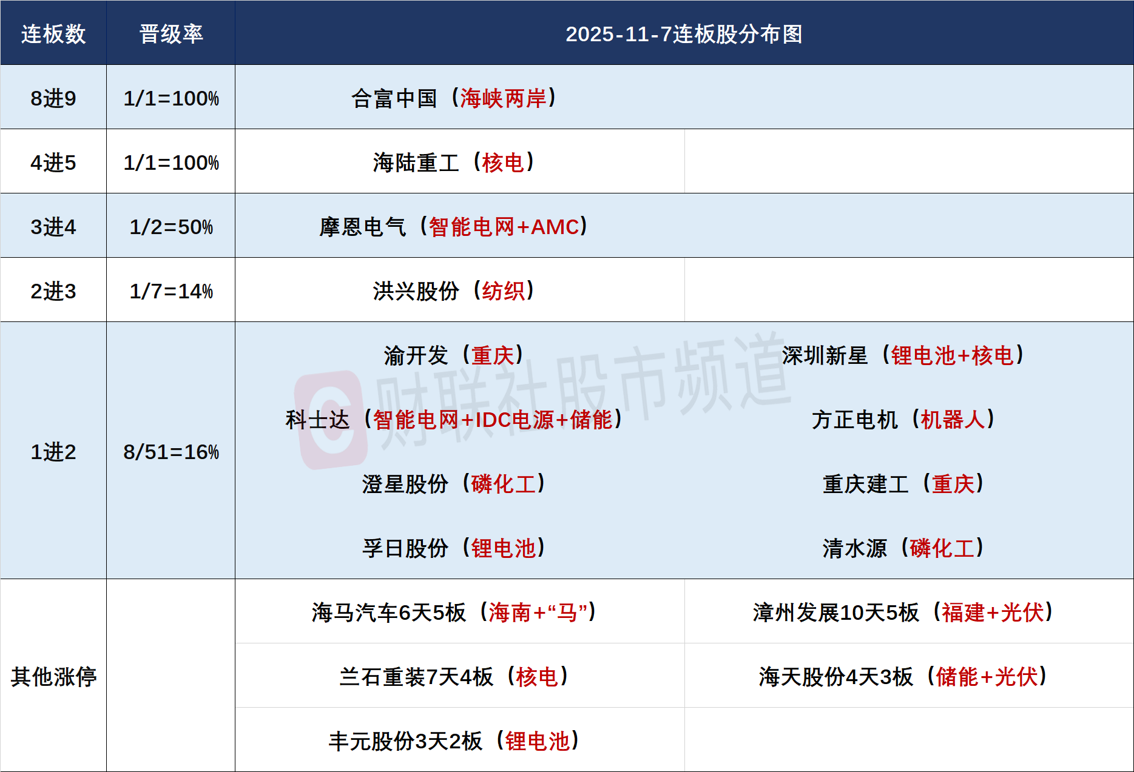
Task: Click the "3进4" row label
Action: pos(53,226)
